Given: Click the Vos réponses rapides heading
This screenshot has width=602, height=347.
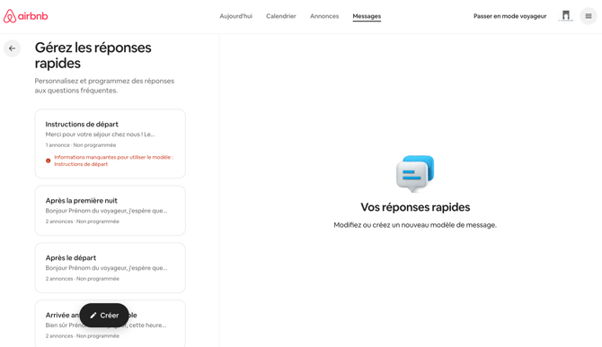Looking at the screenshot, I should (x=415, y=207).
